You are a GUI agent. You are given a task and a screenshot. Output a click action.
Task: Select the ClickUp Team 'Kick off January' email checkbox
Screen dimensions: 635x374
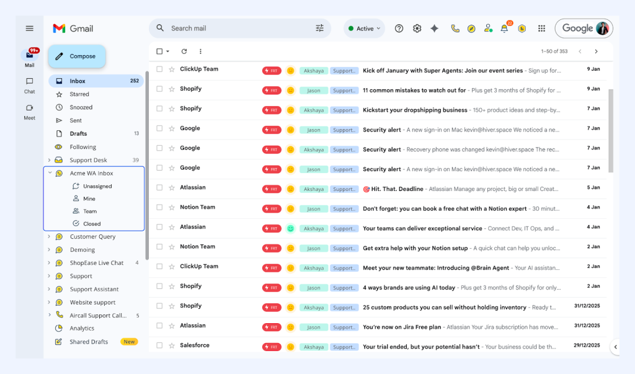pyautogui.click(x=159, y=69)
